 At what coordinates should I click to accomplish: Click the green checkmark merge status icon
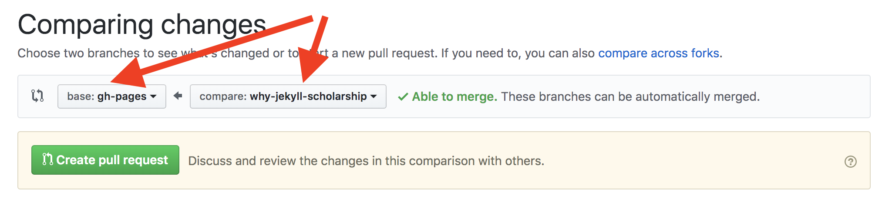[403, 96]
